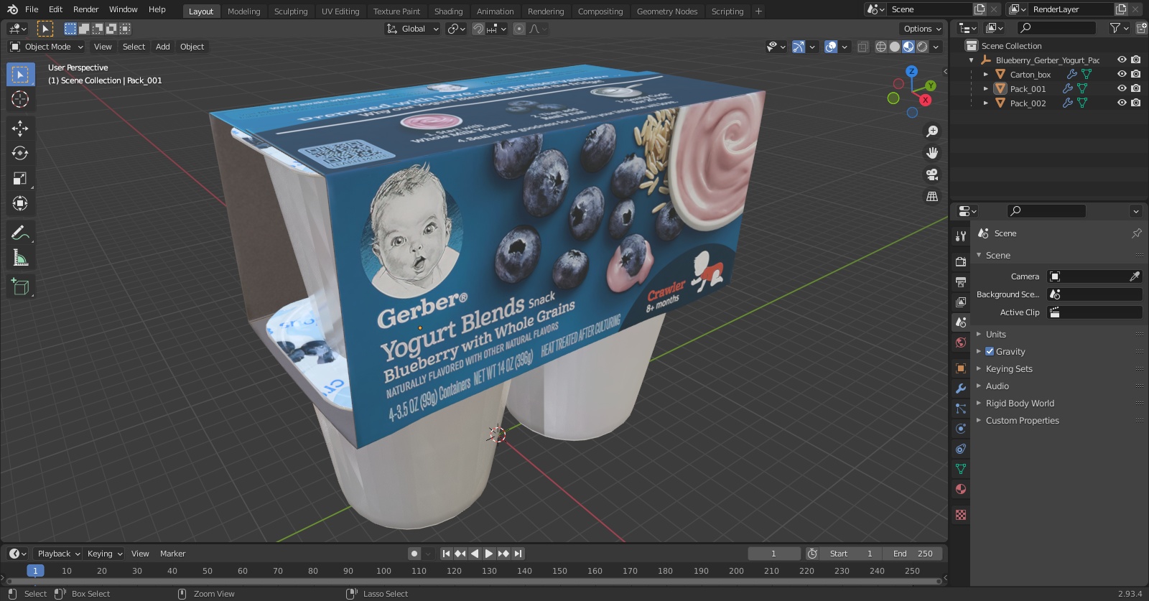Jump to the timeline end frame button
1149x601 pixels.
(x=518, y=554)
